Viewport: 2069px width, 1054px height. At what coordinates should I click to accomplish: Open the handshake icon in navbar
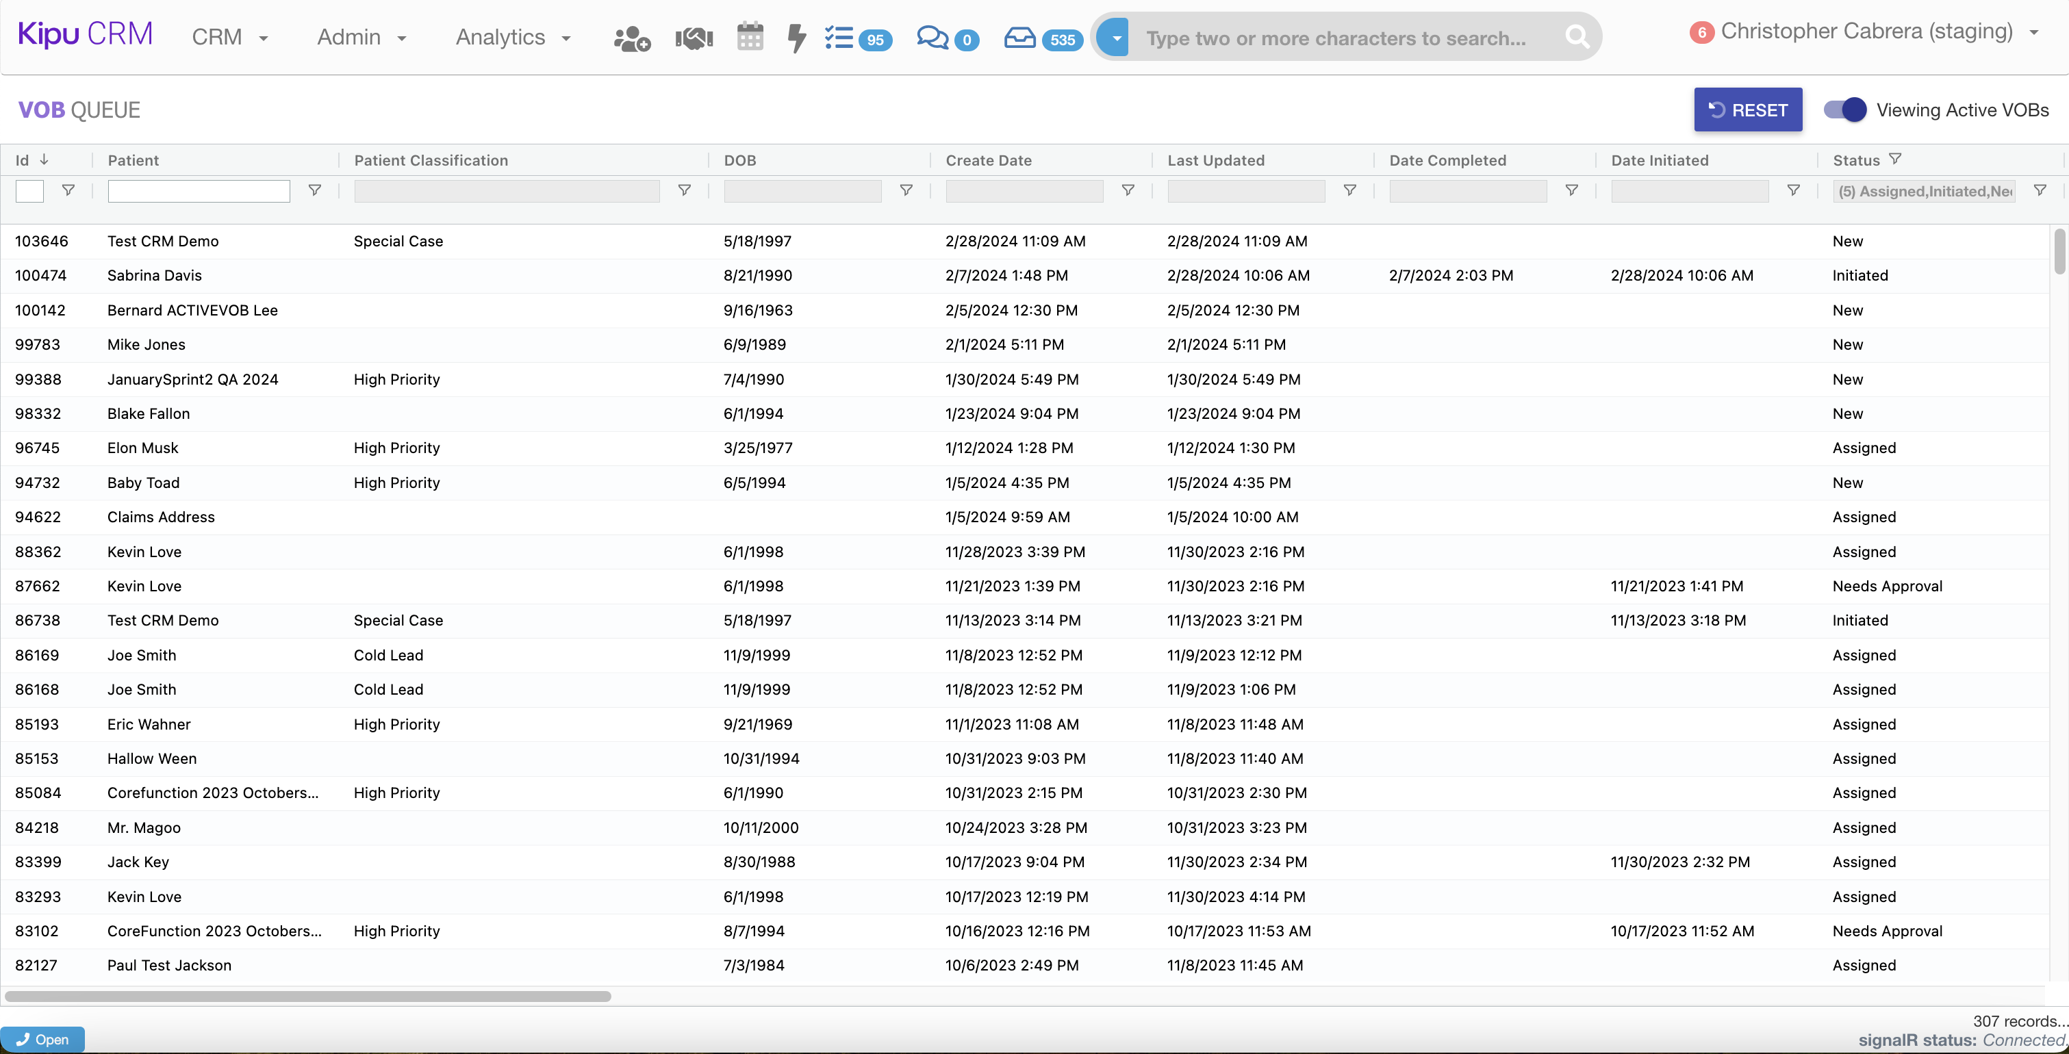click(694, 38)
